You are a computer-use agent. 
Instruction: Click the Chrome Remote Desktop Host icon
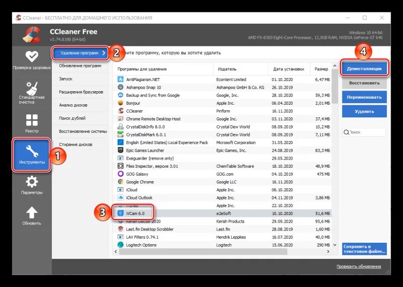(x=120, y=119)
